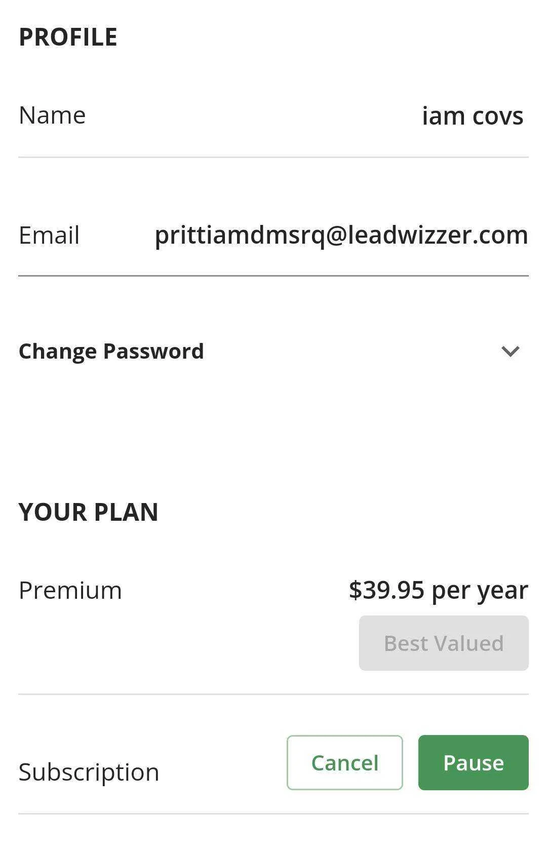This screenshot has width=547, height=847.
Task: Tap the PROFILE section heading
Action: [68, 37]
